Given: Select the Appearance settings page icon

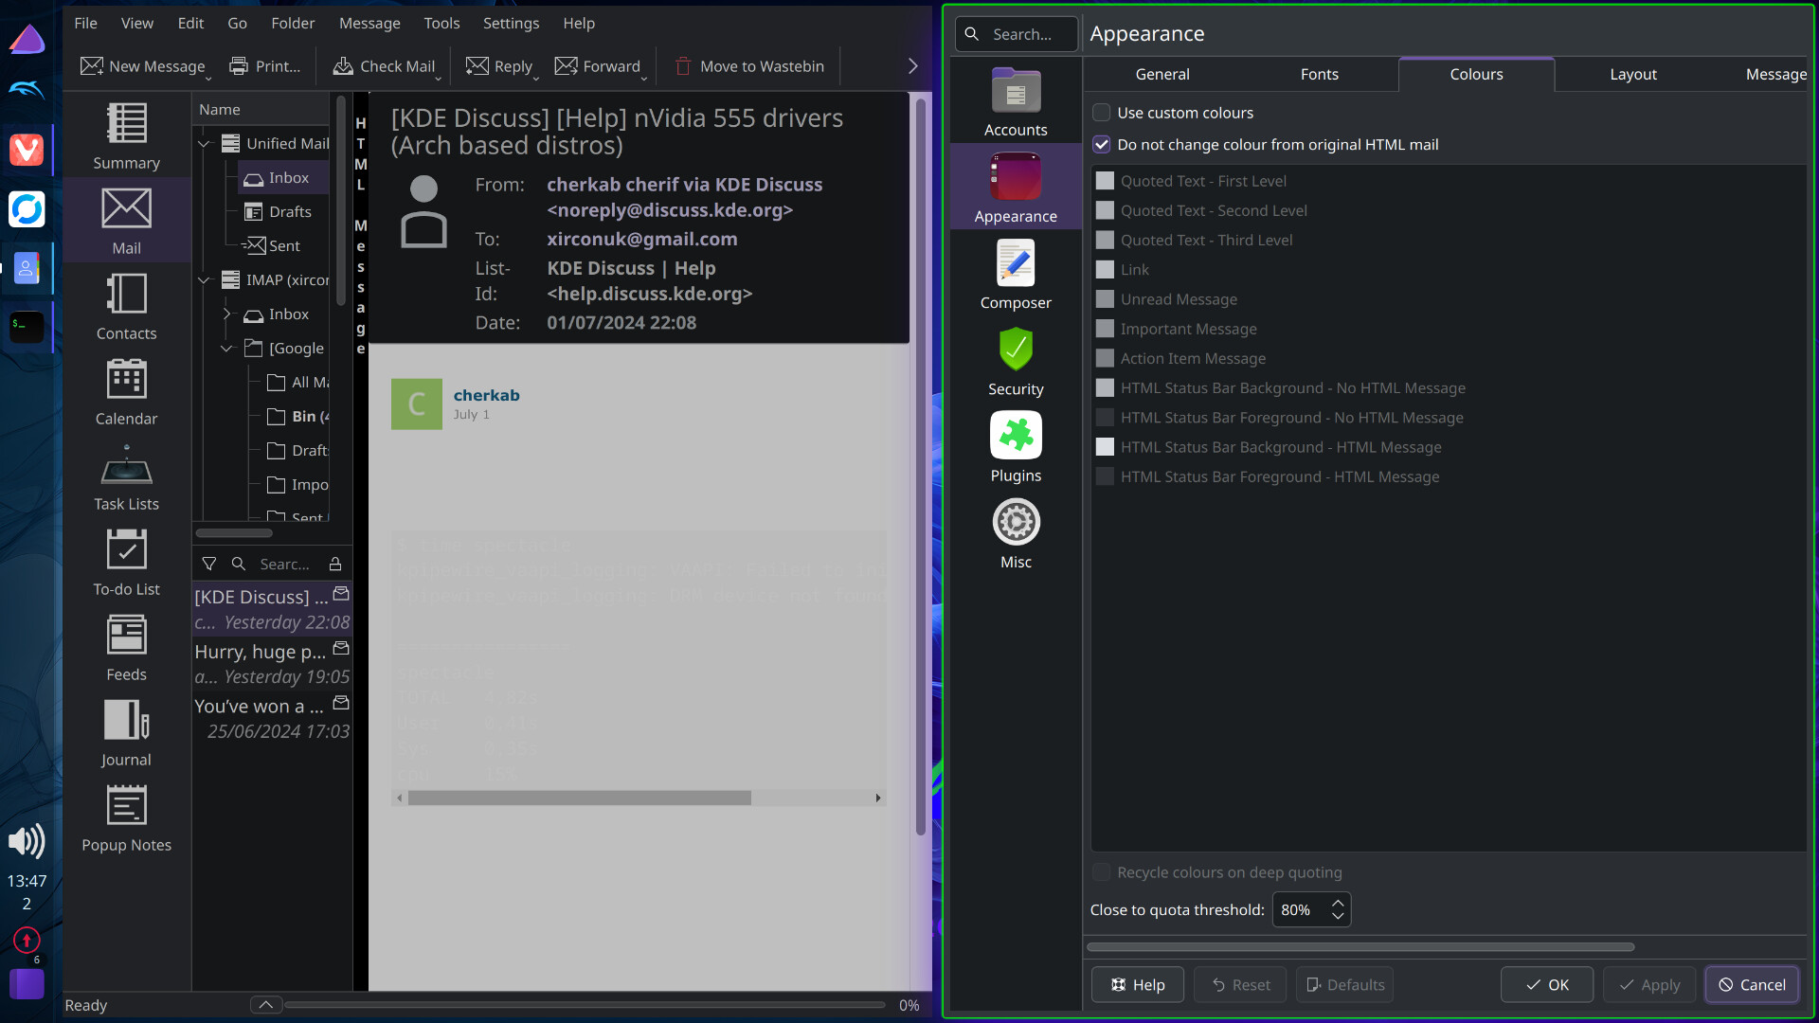Looking at the screenshot, I should point(1016,177).
